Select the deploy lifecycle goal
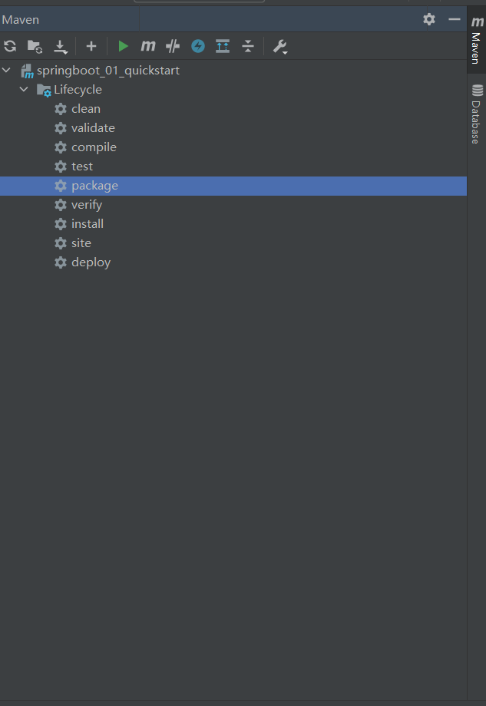 point(91,262)
